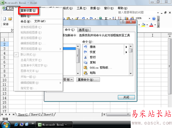Click the Font Color A icon
Image resolution: width=172 pixels, height=128 pixels.
(x=151, y=25)
